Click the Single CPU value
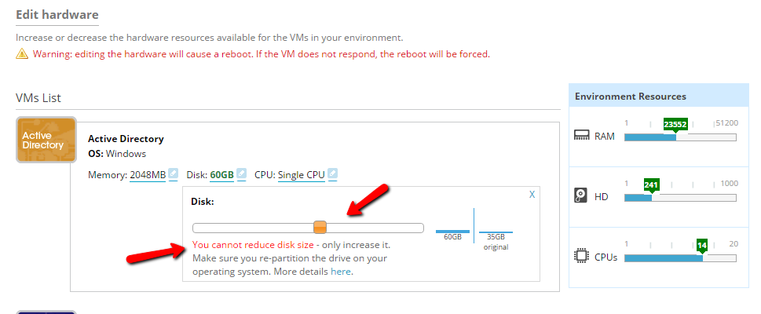Screen dimensions: 761x314 point(302,175)
